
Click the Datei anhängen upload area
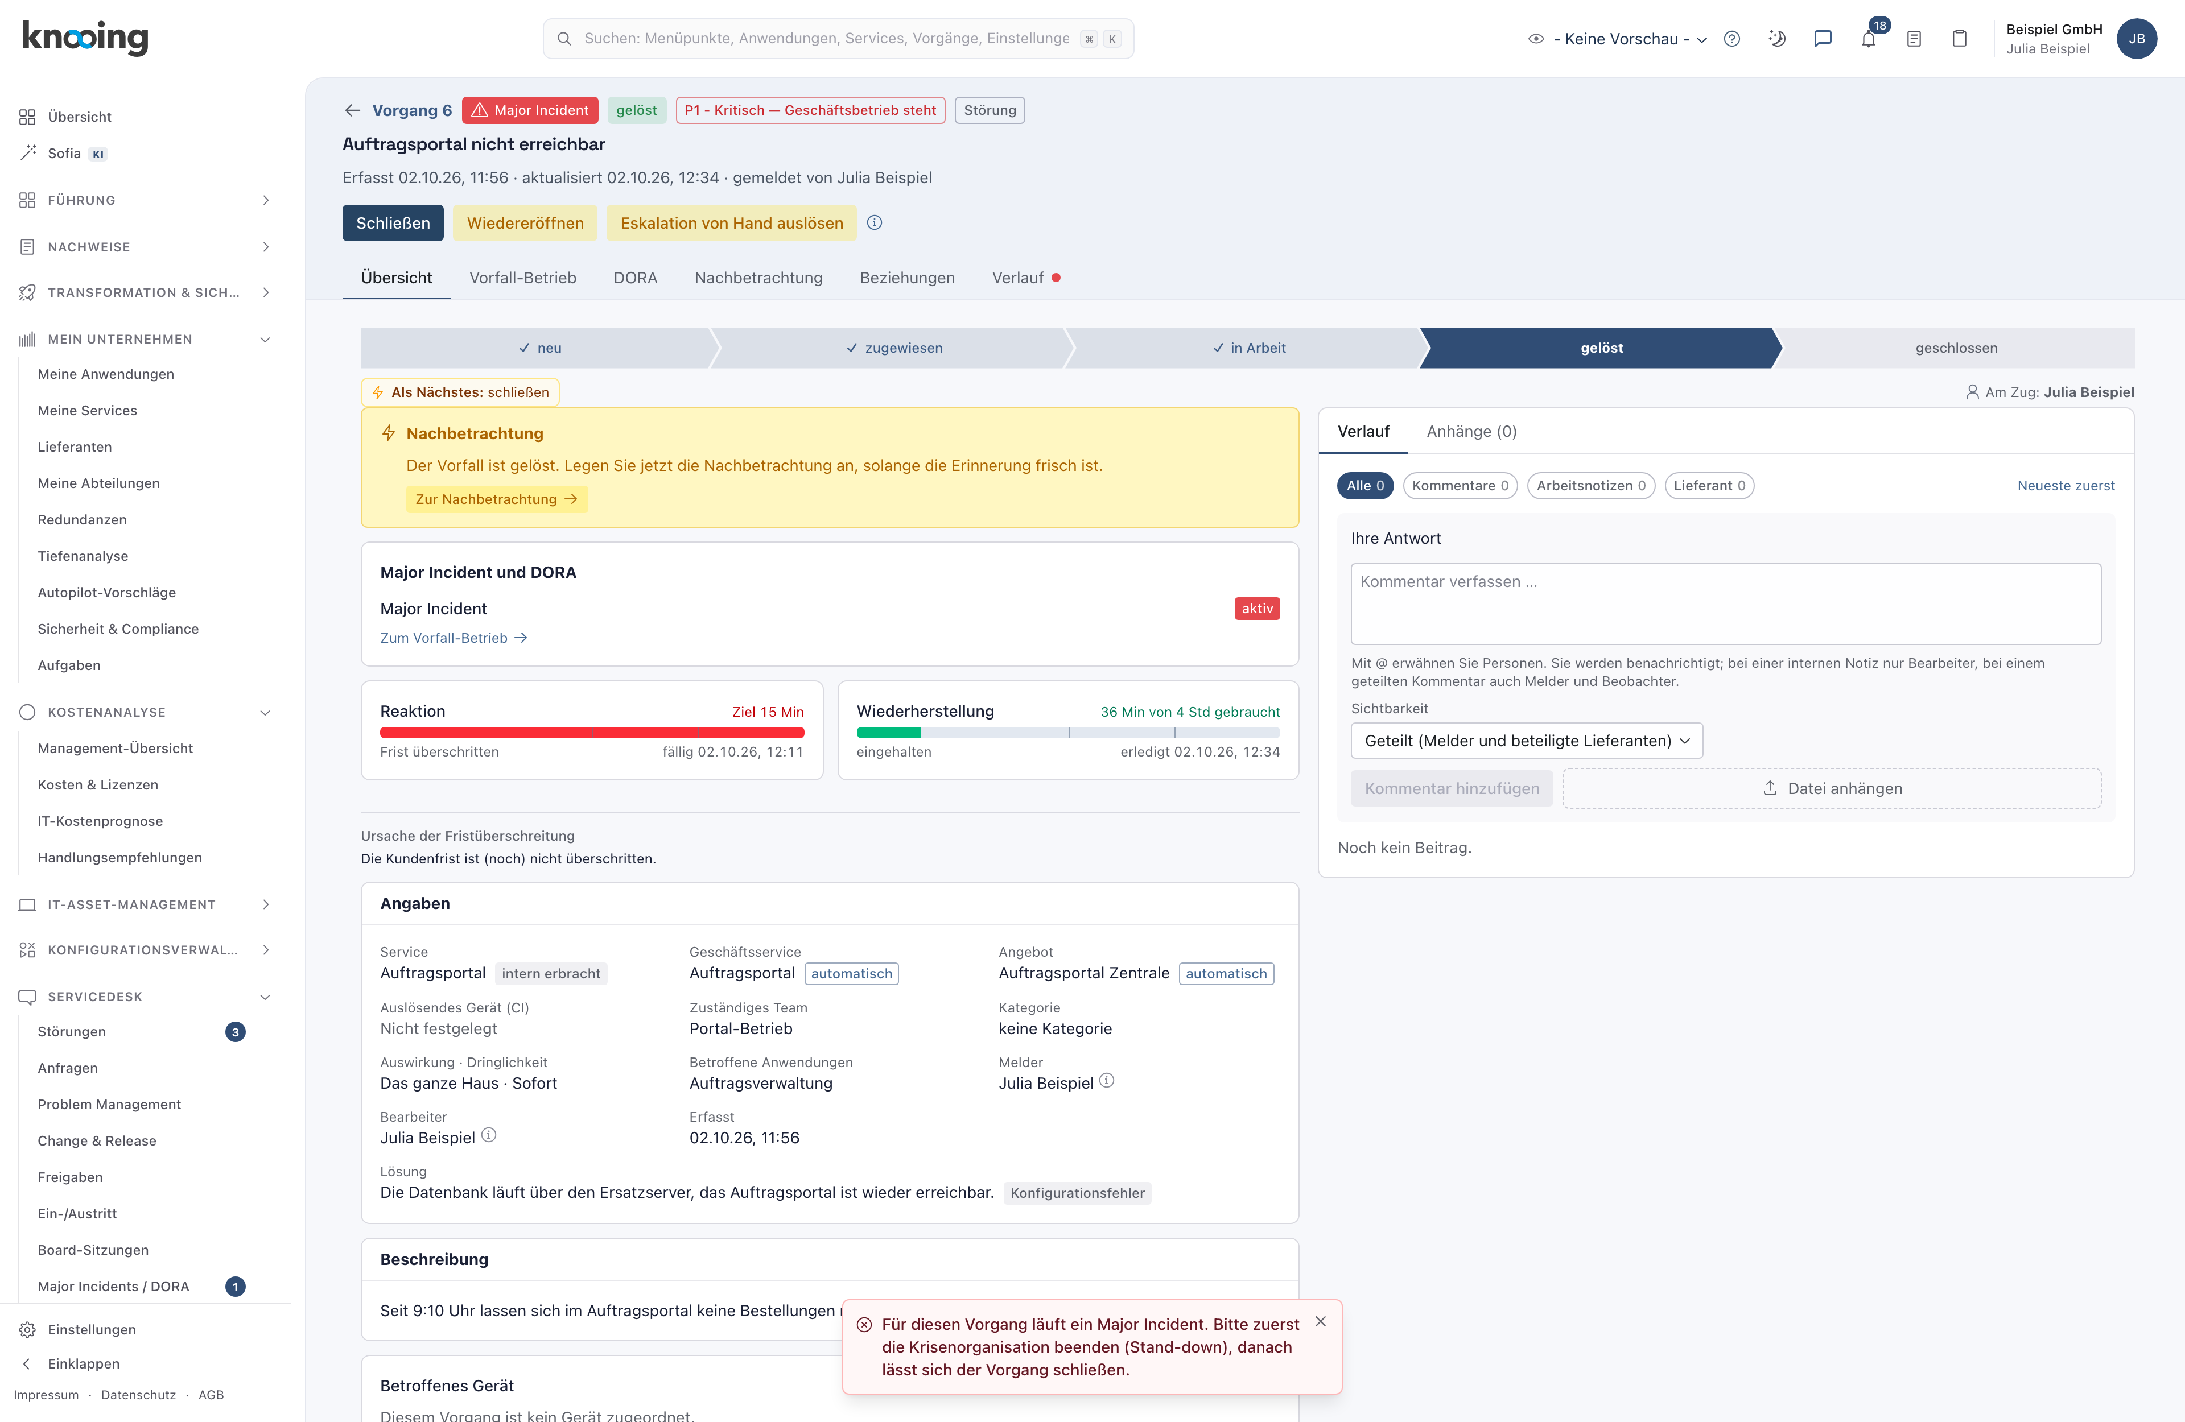(x=1832, y=788)
